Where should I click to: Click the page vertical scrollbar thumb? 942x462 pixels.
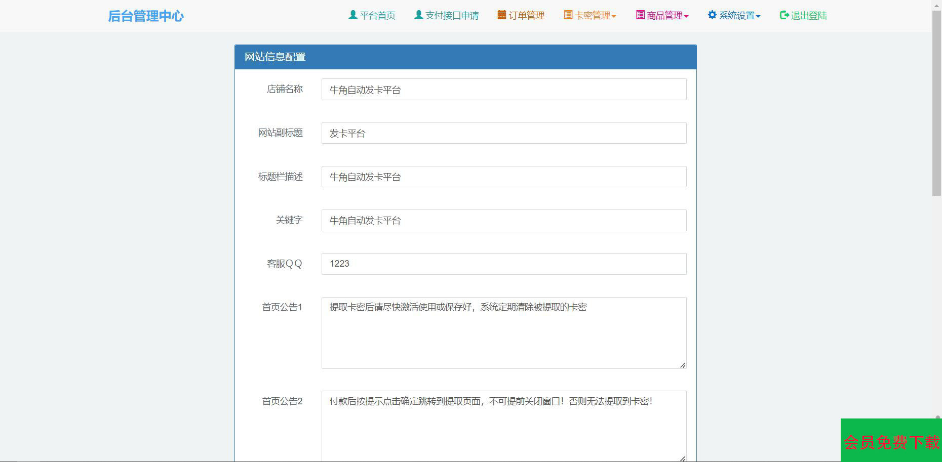click(x=936, y=101)
